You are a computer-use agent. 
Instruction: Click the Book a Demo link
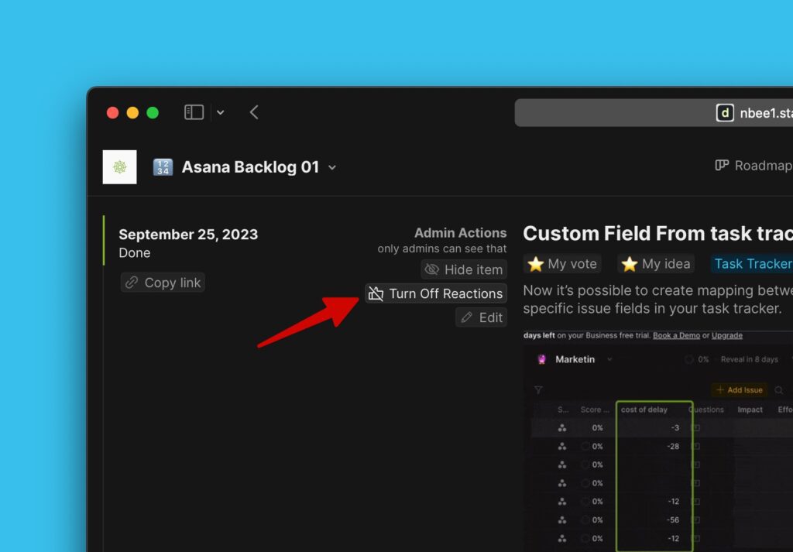pyautogui.click(x=676, y=336)
